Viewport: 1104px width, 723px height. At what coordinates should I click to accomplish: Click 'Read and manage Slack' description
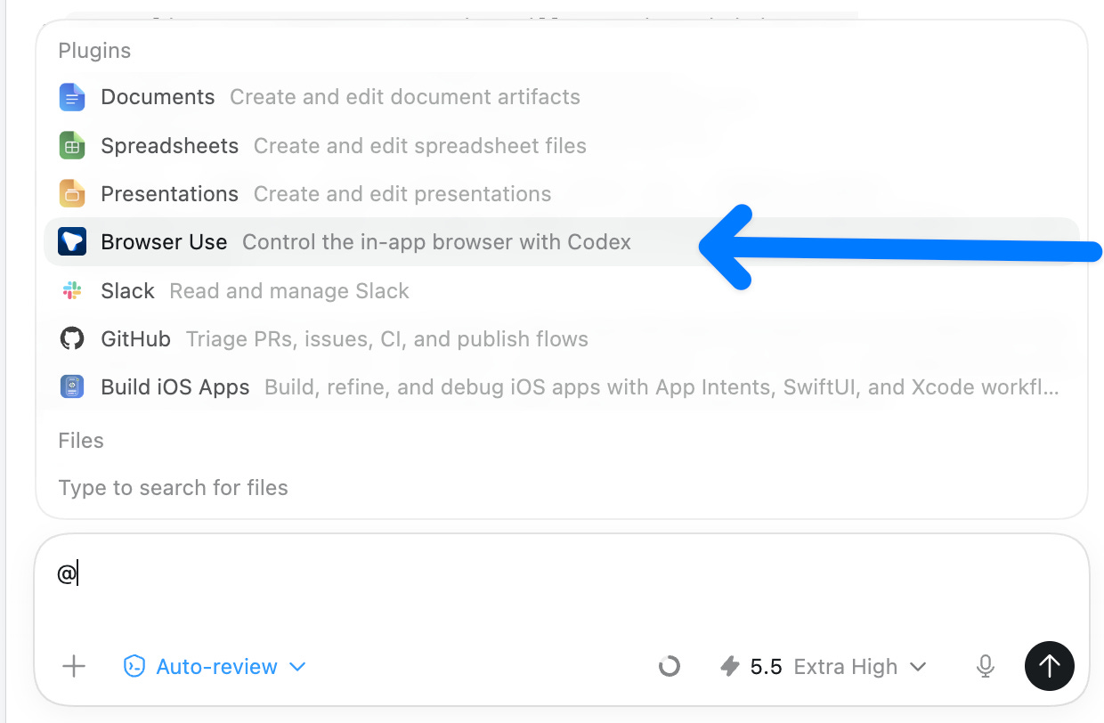point(289,290)
